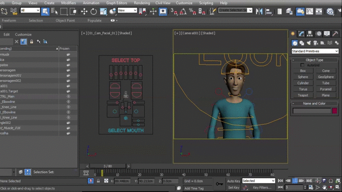Image resolution: width=342 pixels, height=192 pixels.
Task: Open the Rendering menu
Action: pos(142,3)
